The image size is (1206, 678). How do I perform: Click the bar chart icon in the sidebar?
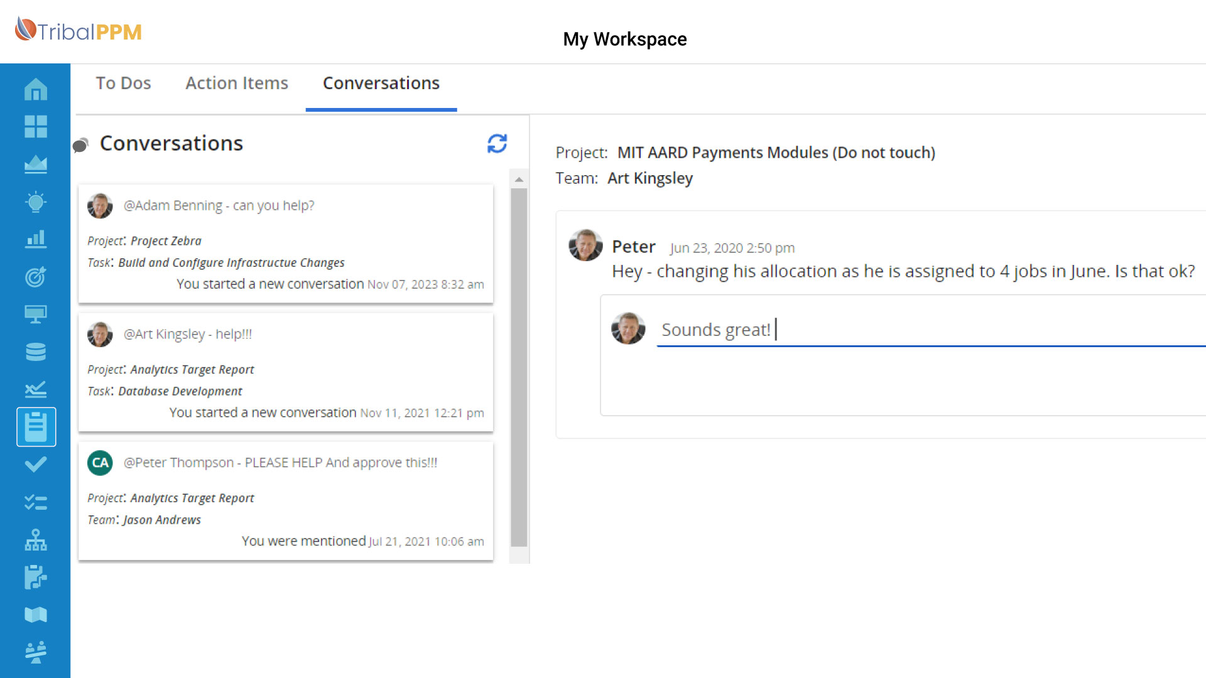coord(36,239)
